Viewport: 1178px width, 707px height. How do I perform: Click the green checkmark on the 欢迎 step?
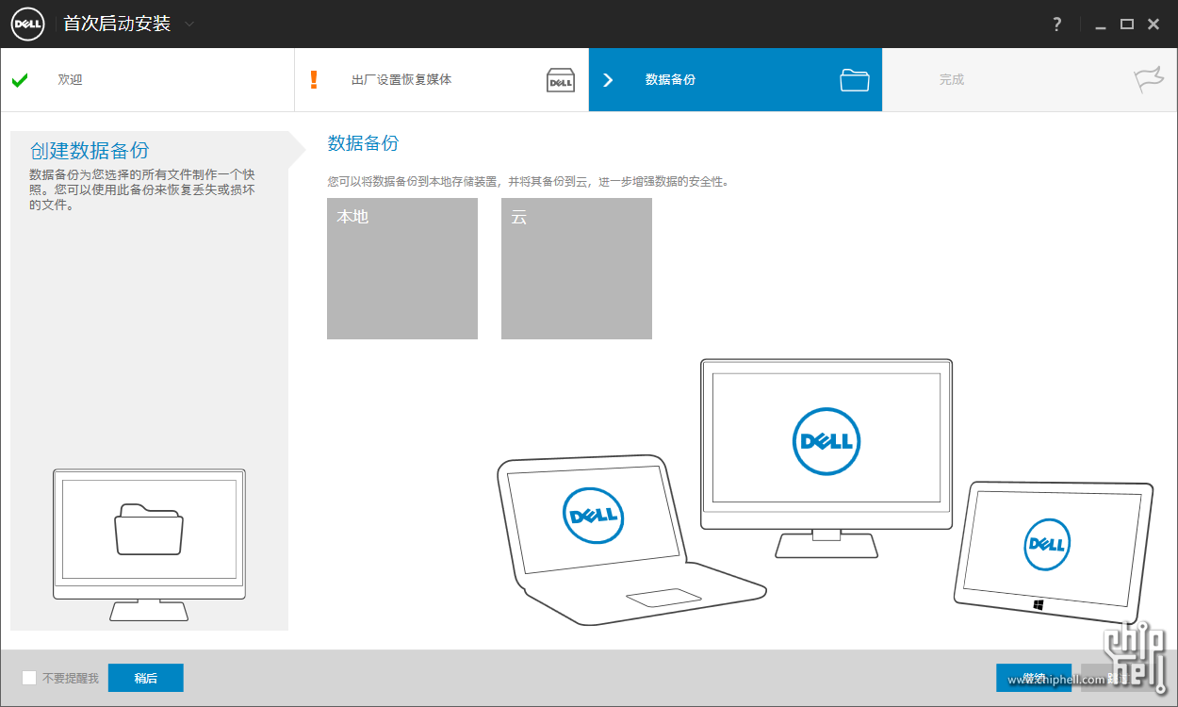tap(20, 80)
